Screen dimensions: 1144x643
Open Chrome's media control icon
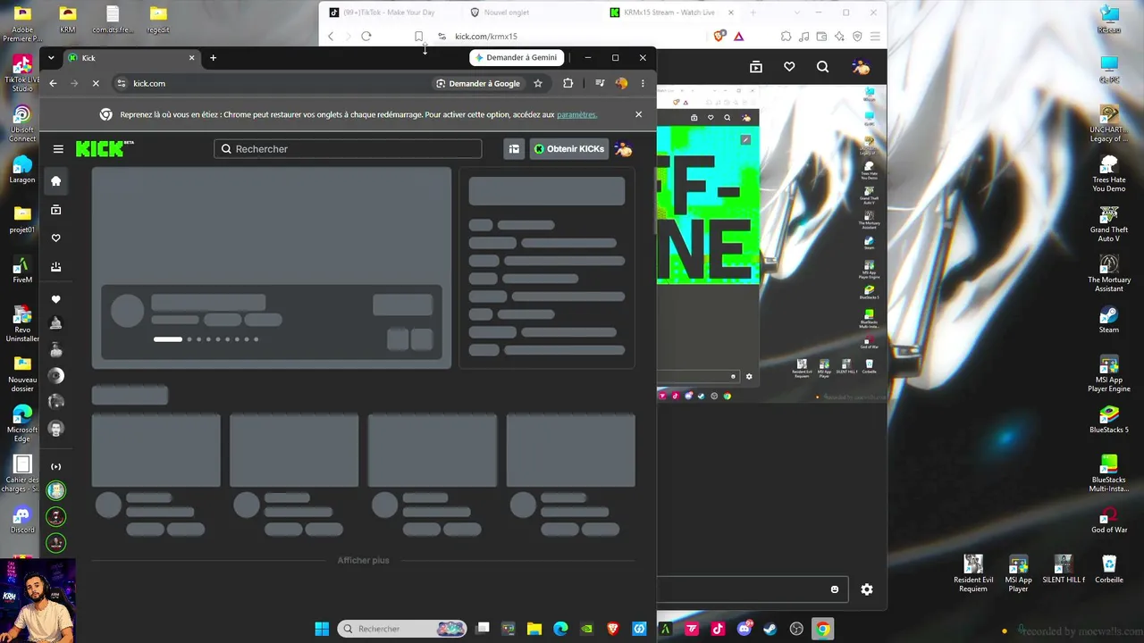coord(600,83)
